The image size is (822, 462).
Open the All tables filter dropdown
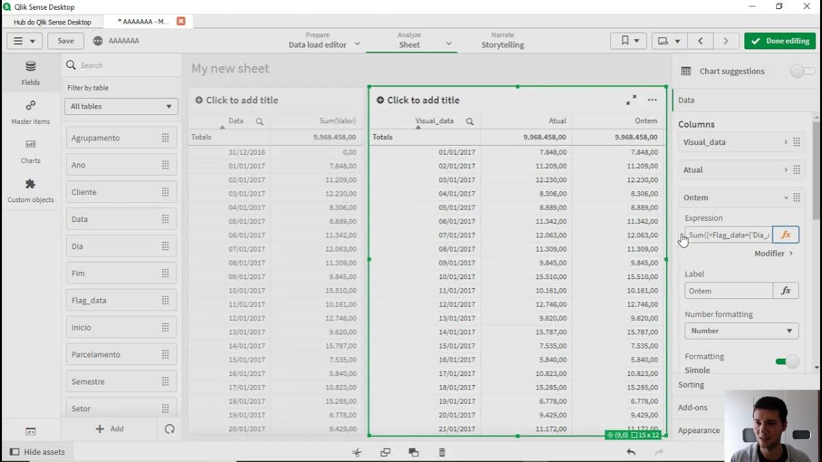point(121,107)
